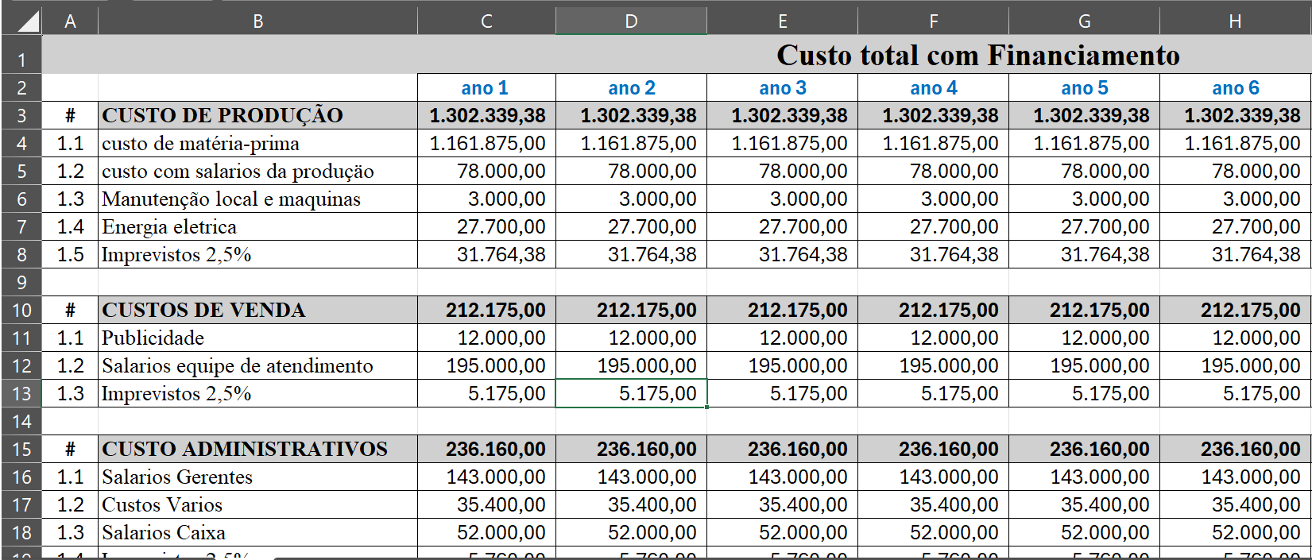Click the 'Custo total com Financiamento' title
1312x560 pixels.
[x=977, y=56]
